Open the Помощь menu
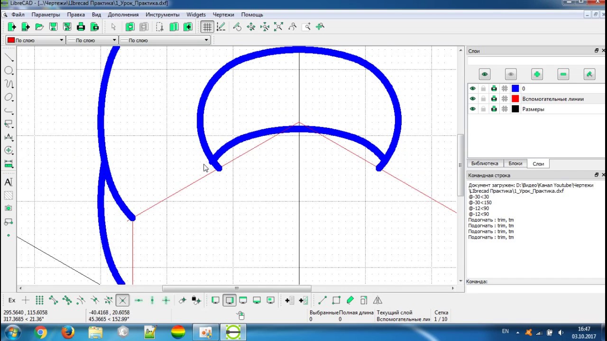 (252, 15)
